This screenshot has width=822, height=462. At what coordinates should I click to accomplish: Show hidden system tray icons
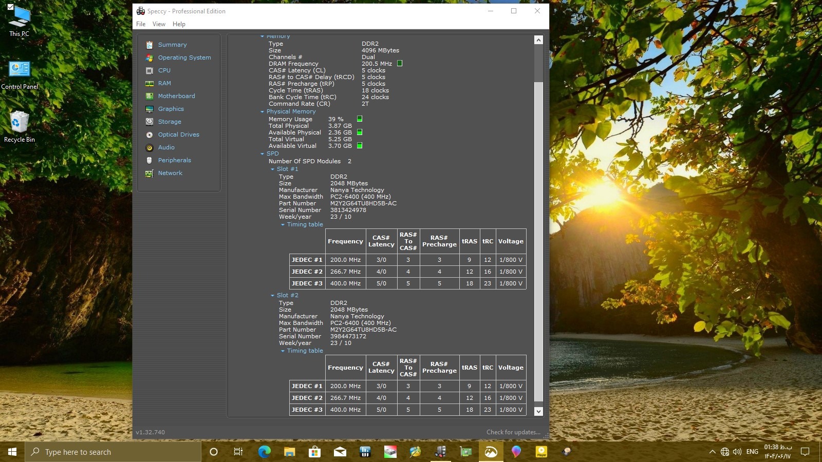click(712, 452)
